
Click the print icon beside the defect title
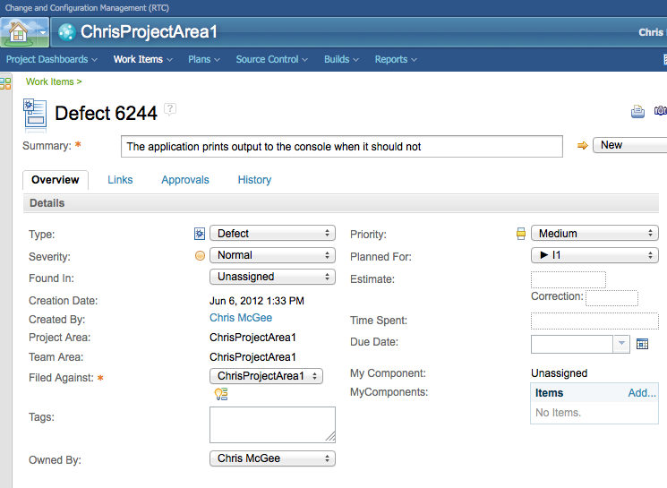coord(637,112)
